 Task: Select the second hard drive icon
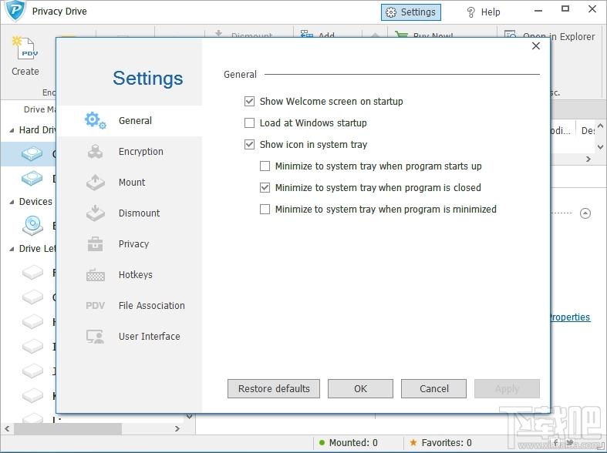tap(32, 178)
